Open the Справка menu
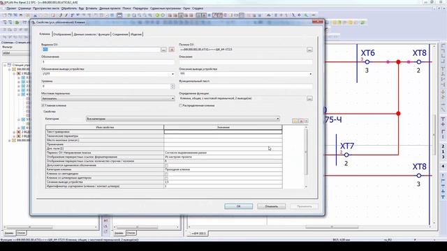This screenshot has height=251, width=447. (198, 8)
